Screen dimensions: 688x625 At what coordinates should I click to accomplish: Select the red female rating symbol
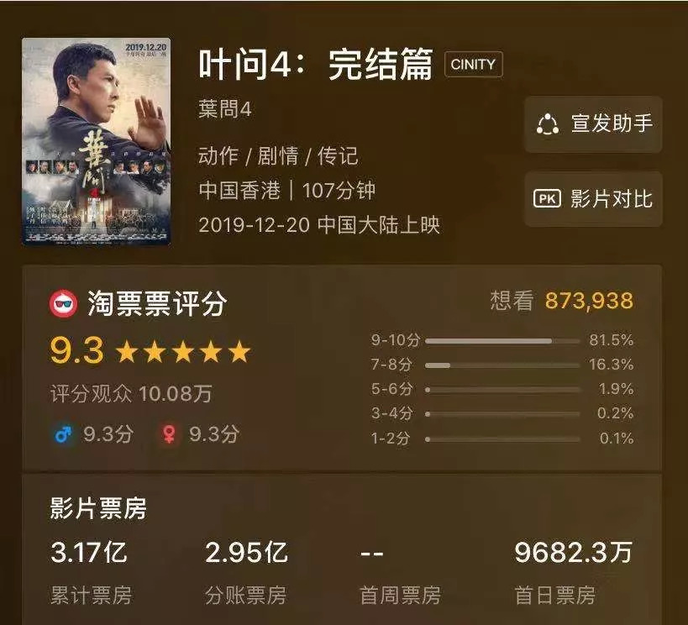(x=169, y=434)
